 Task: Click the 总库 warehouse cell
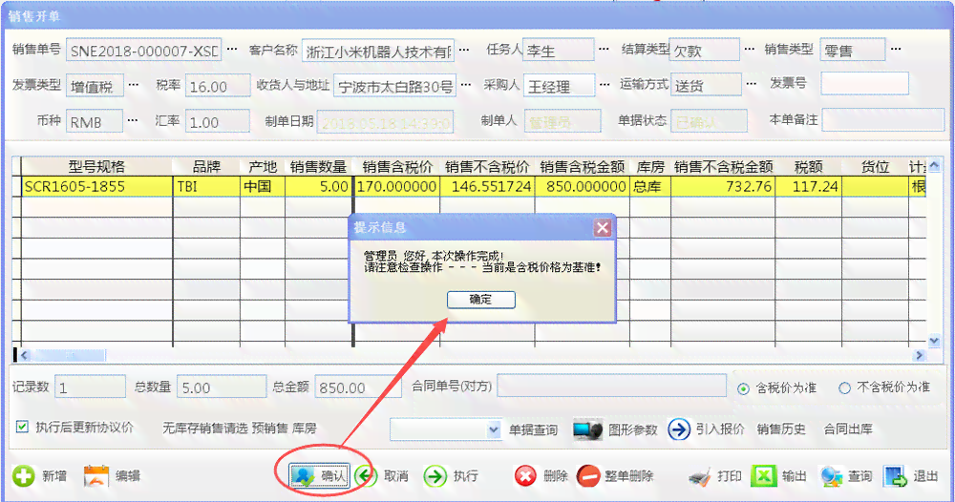[649, 186]
